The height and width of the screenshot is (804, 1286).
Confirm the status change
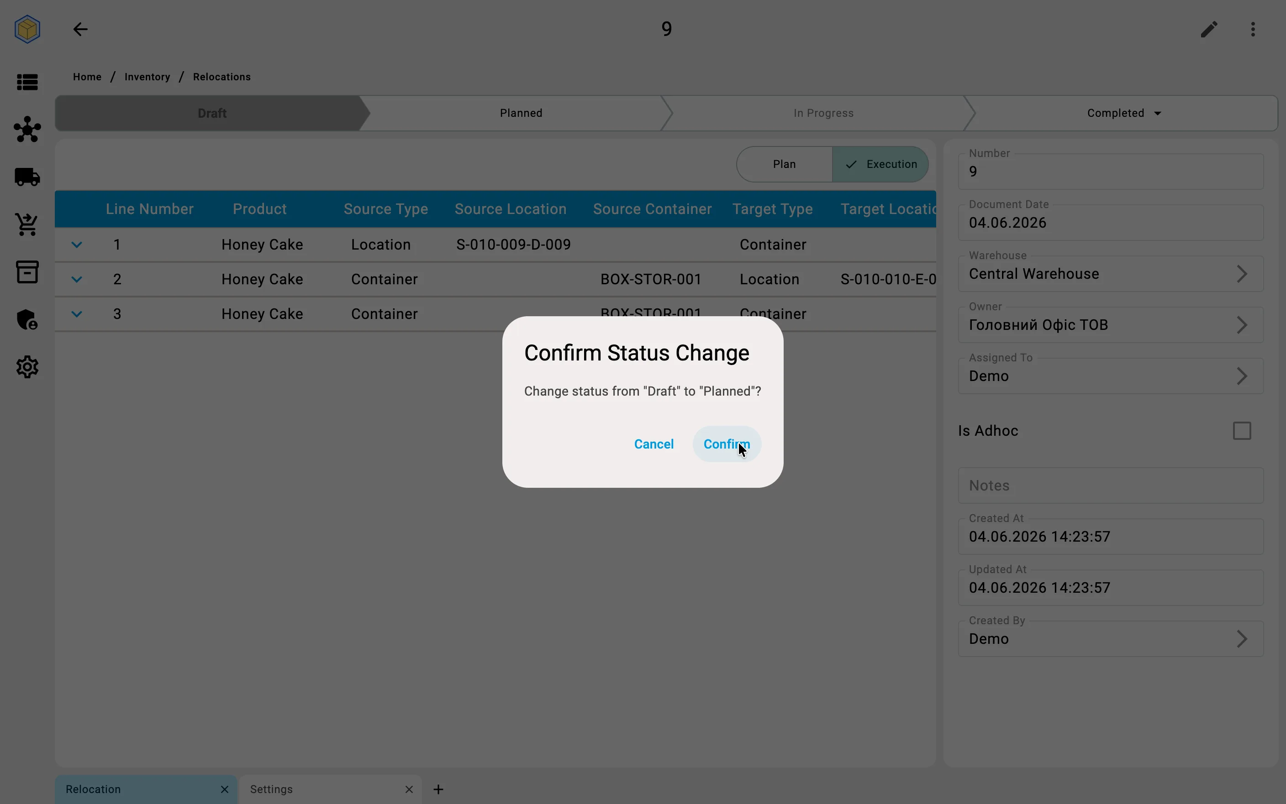(727, 444)
